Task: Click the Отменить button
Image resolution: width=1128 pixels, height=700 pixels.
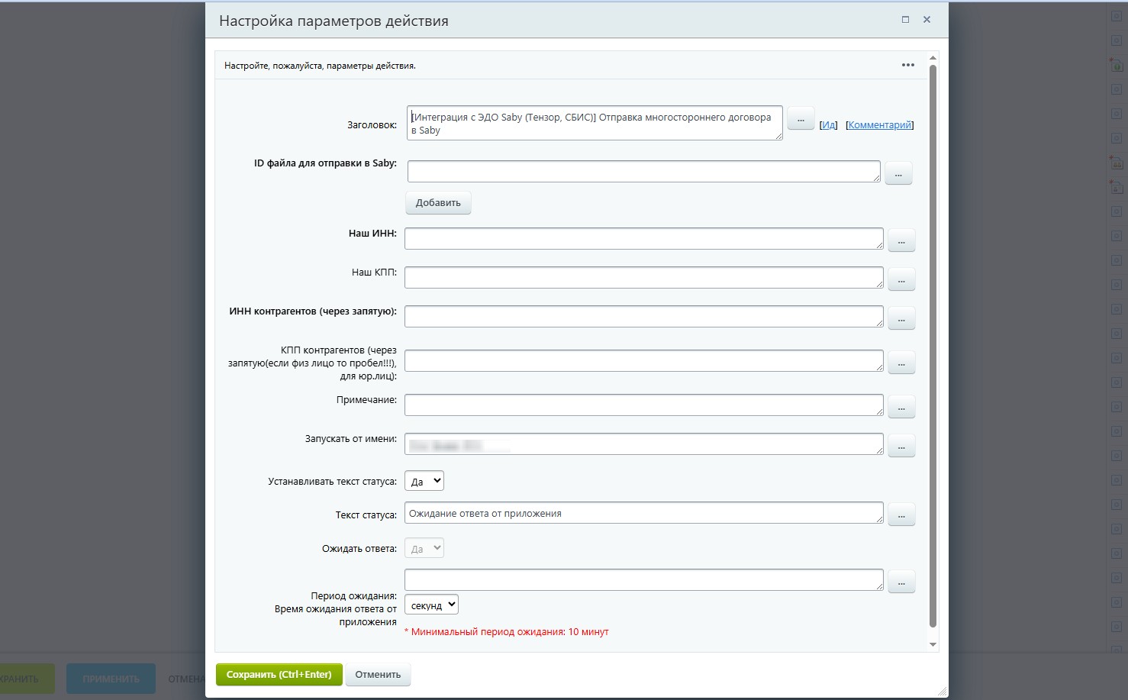Action: 378,675
